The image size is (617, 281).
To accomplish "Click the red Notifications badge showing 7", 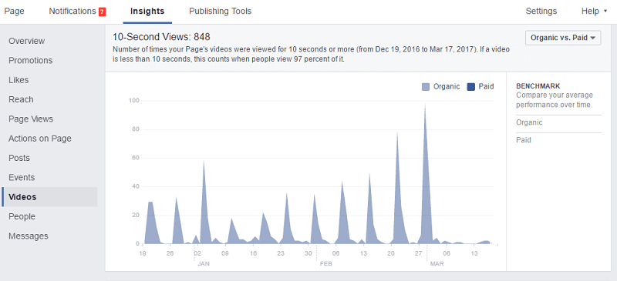I will 102,12.
